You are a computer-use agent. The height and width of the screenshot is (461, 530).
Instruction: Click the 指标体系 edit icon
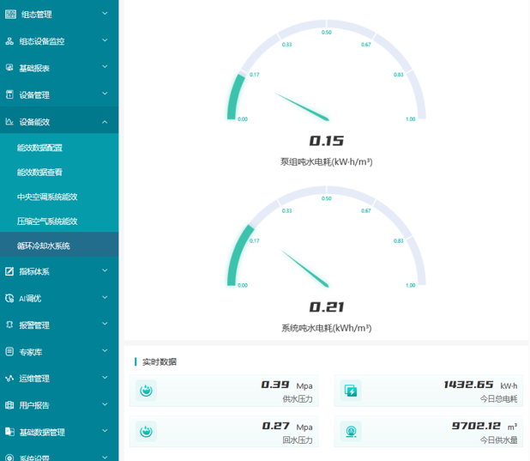9,271
